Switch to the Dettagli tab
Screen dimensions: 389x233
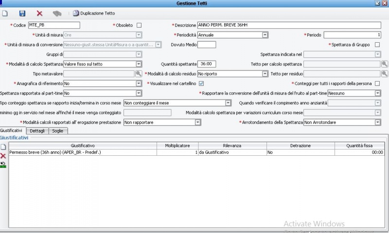pos(37,131)
